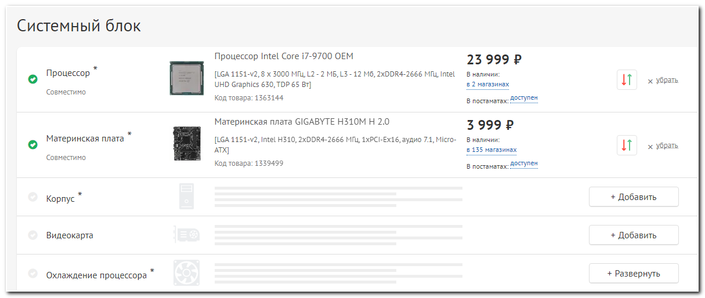The height and width of the screenshot is (298, 705).
Task: Click gray checkmark next to Корпус
Action: (x=33, y=197)
